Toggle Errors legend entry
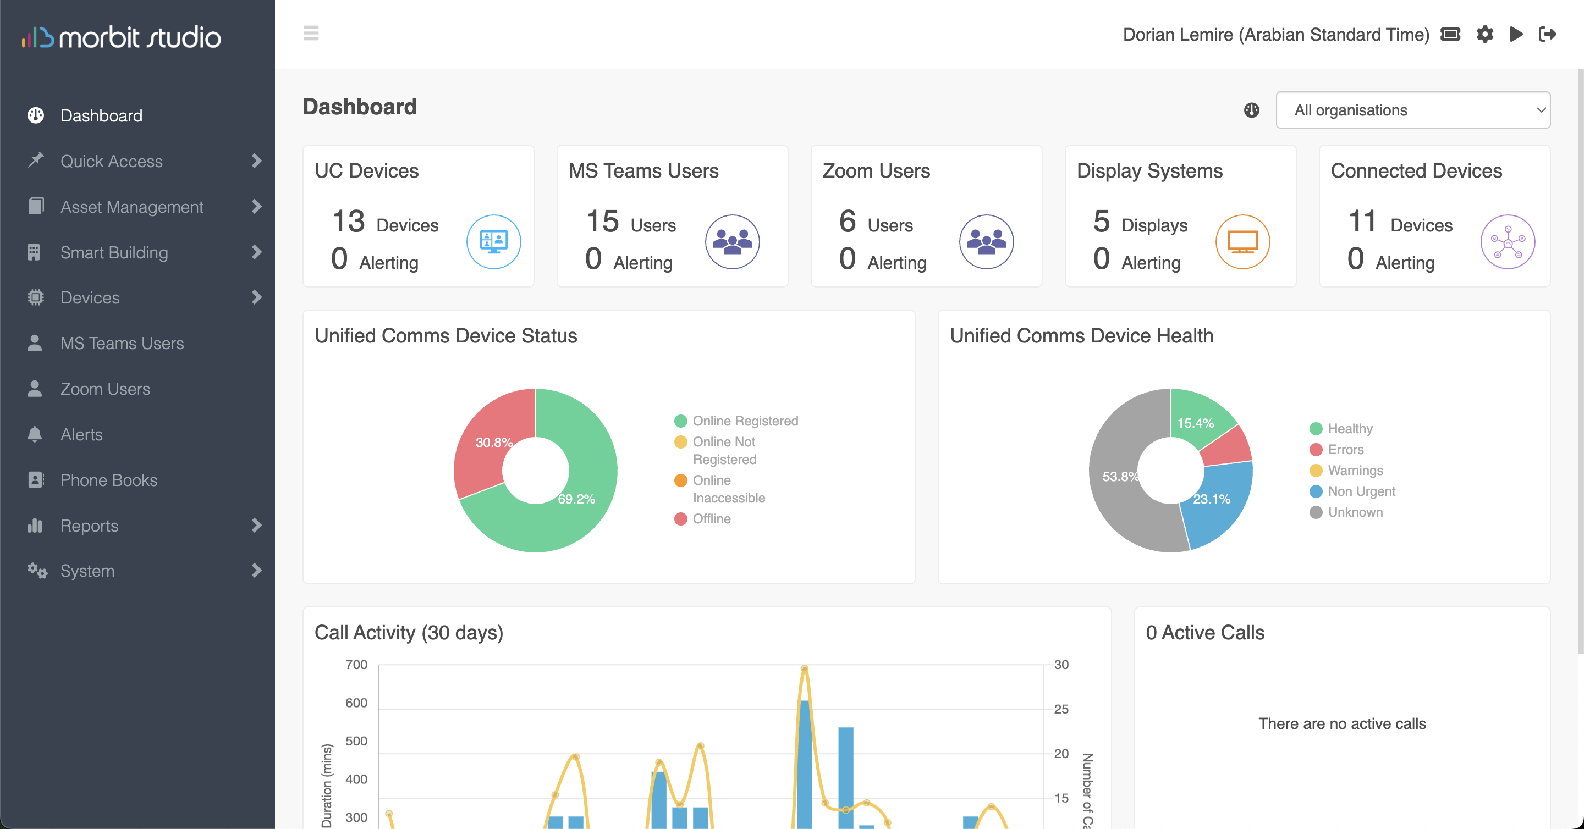This screenshot has height=829, width=1584. click(x=1337, y=449)
